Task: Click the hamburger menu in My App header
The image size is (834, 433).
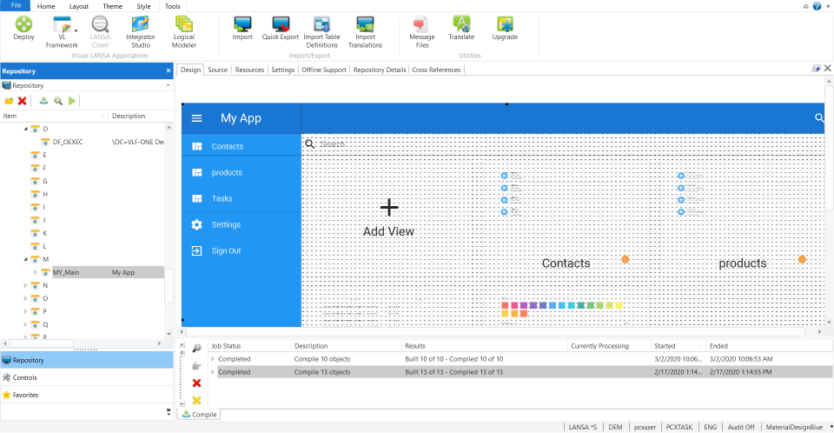Action: tap(197, 118)
